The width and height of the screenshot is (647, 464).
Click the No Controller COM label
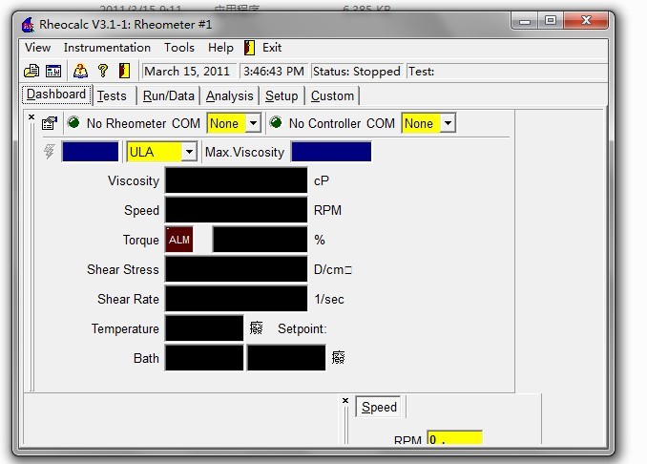point(342,123)
